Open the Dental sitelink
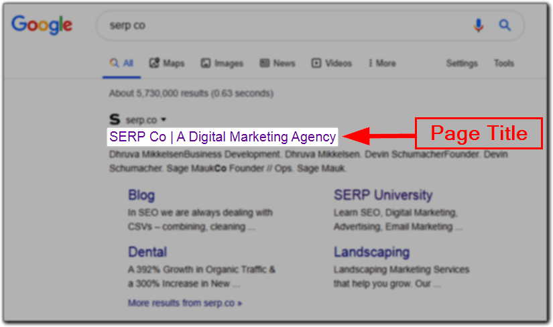Viewport: 553px width, 327px height. (x=147, y=252)
